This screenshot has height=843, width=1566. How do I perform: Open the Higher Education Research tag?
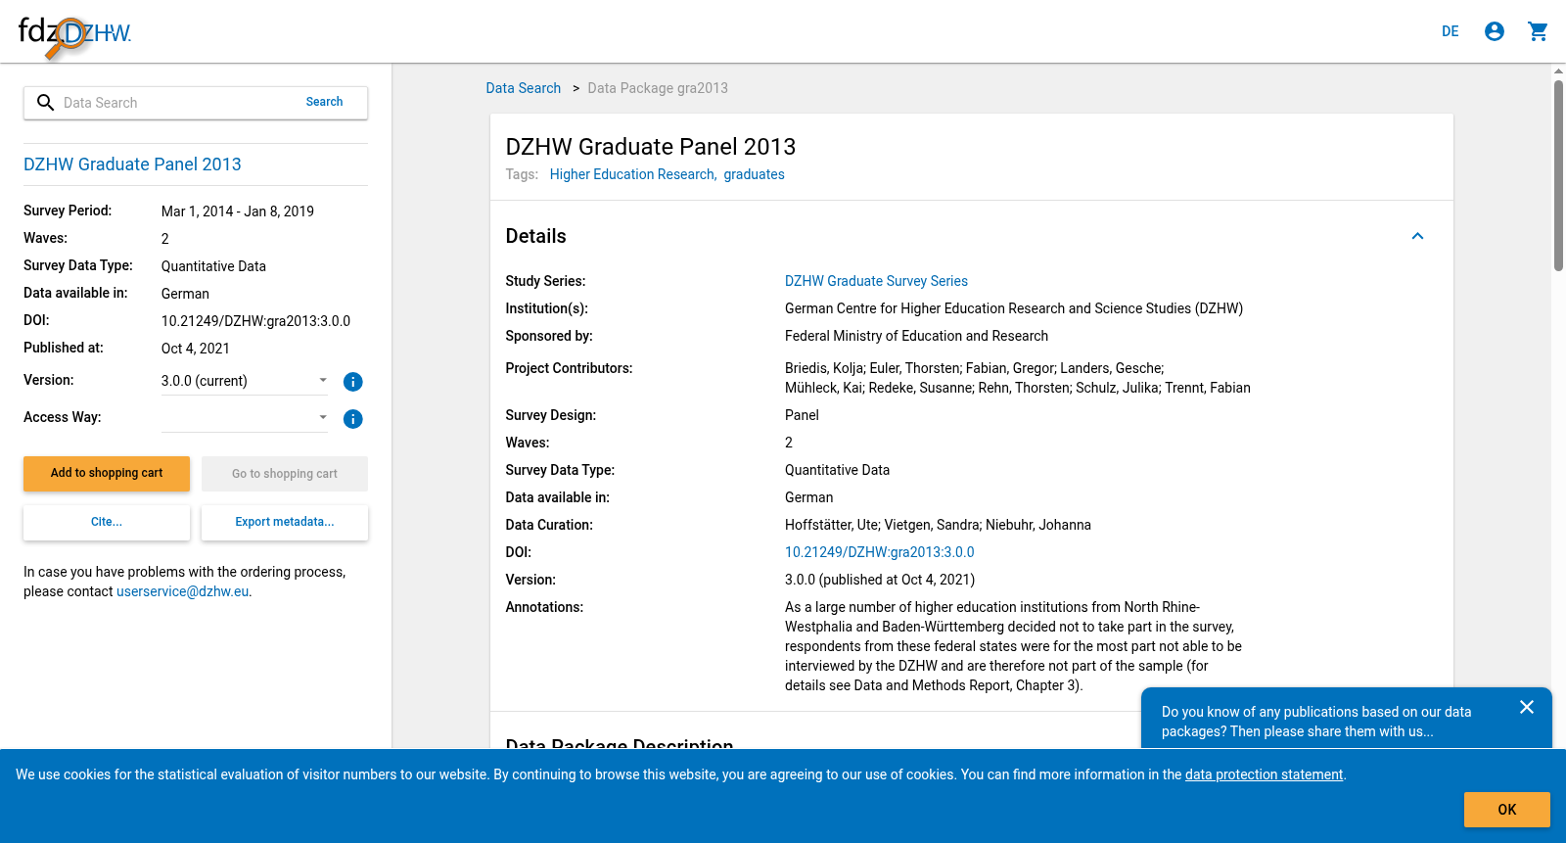(x=633, y=174)
